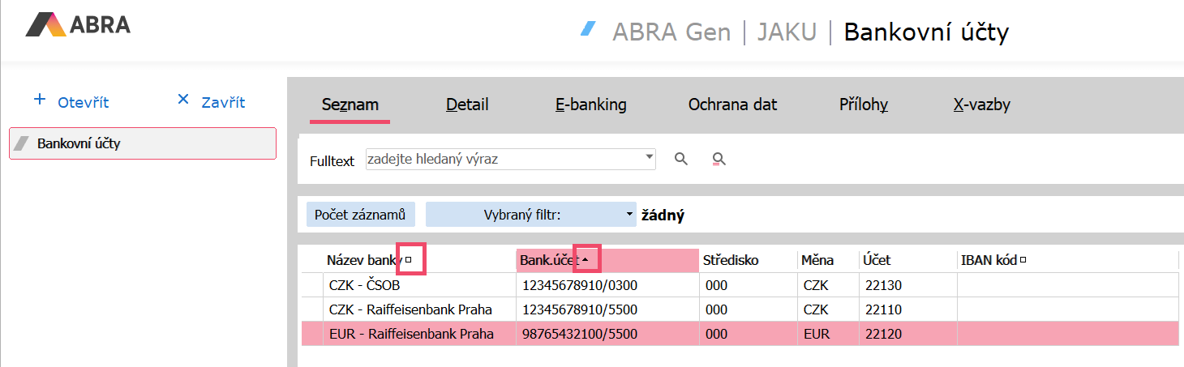Click the small square marker in IBAN kód header

[1023, 260]
